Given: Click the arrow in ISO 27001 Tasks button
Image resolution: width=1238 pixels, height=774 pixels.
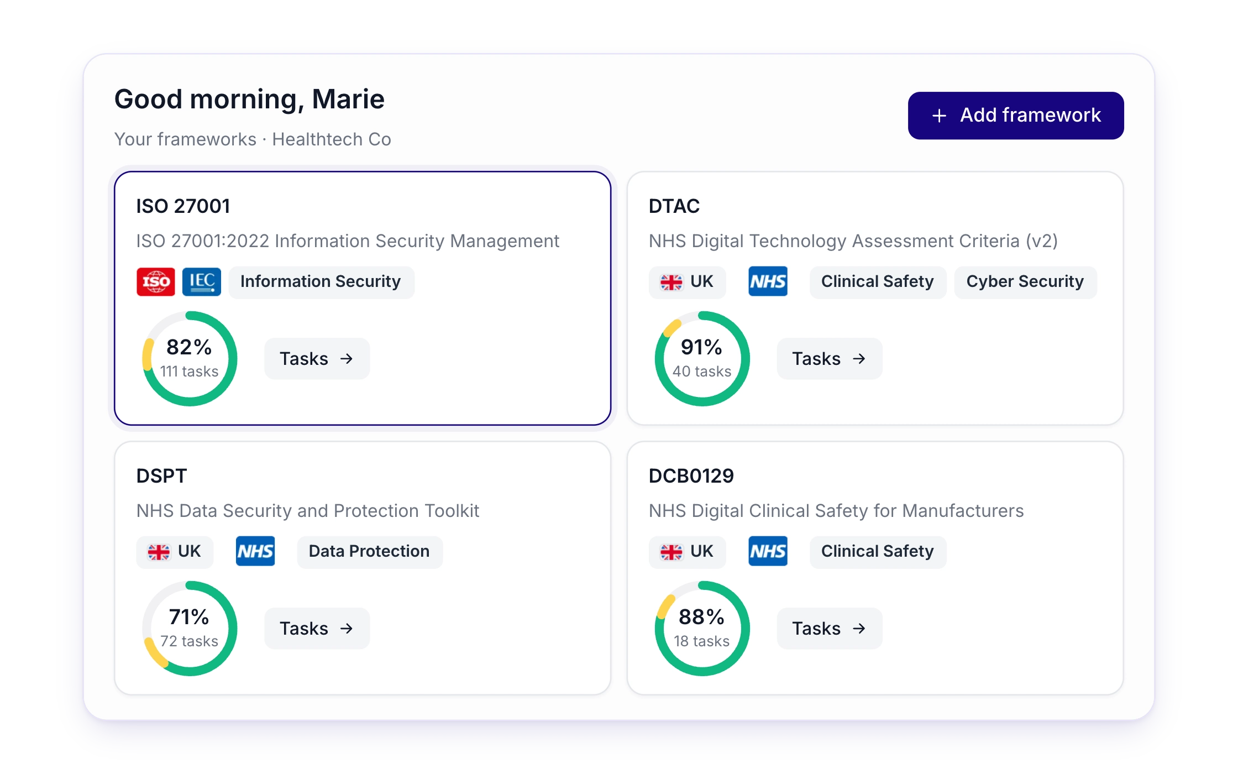Looking at the screenshot, I should [347, 359].
